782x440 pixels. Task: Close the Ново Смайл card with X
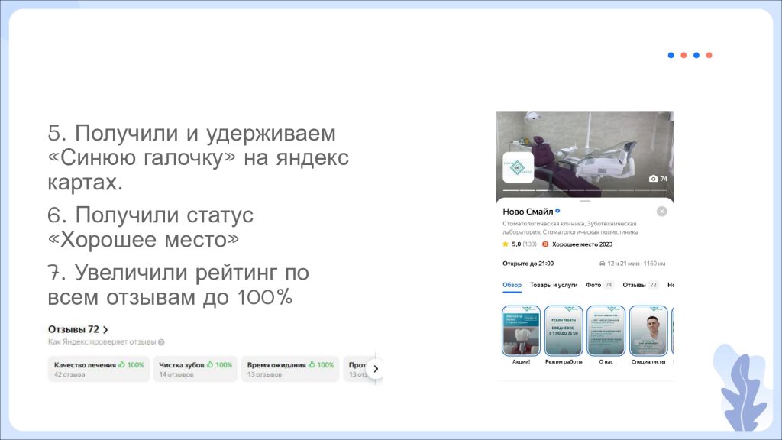pos(662,212)
